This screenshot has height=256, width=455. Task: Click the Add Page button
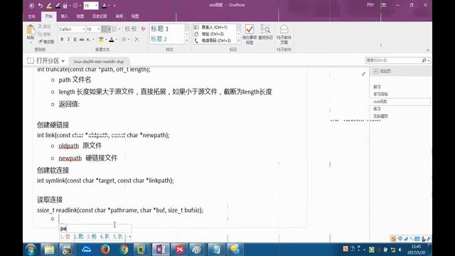click(382, 71)
